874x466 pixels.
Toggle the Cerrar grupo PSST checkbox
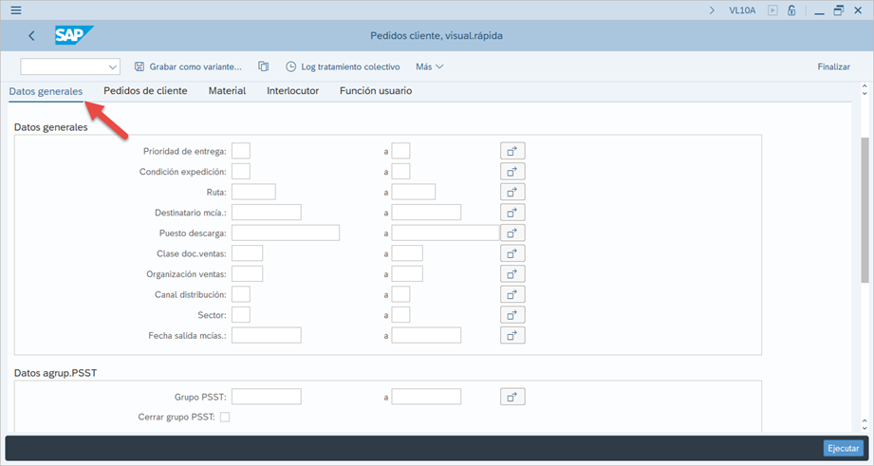click(225, 417)
